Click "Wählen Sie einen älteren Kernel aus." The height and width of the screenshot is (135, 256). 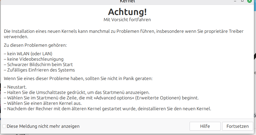pos(43,103)
